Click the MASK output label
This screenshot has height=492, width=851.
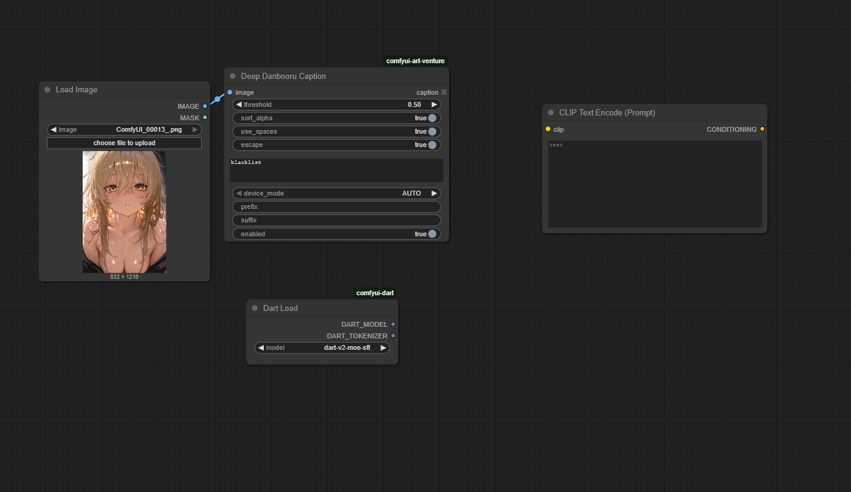(190, 118)
